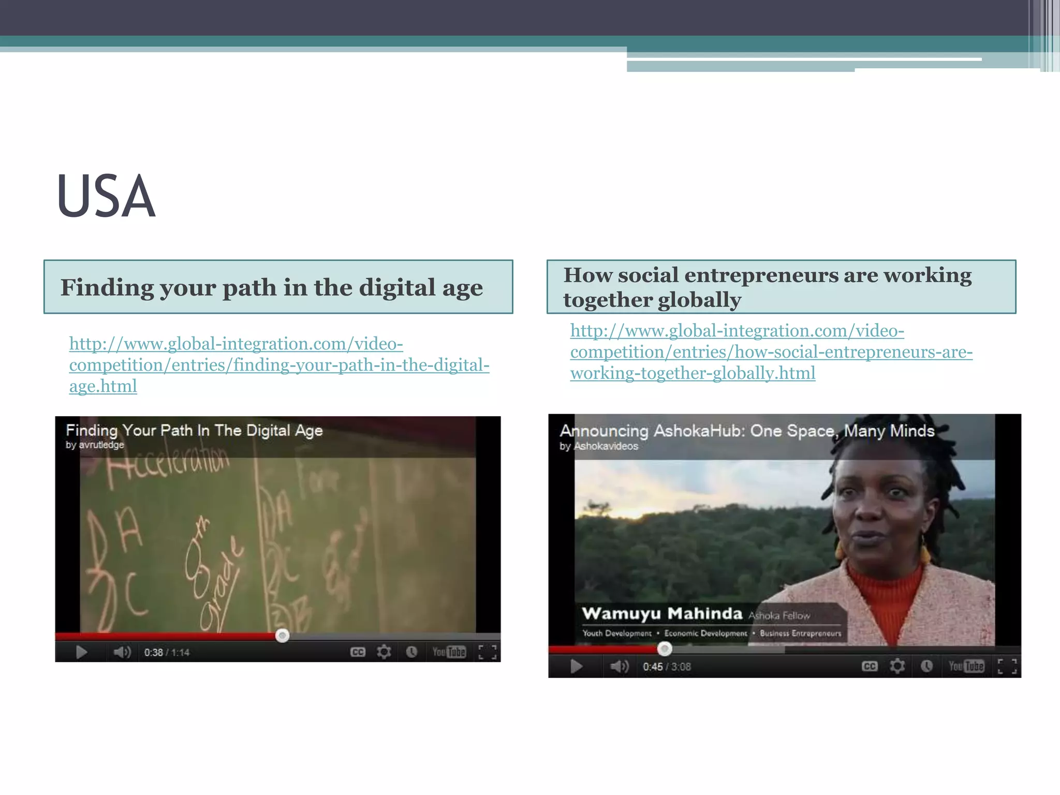Mute the left video volume speaker

(x=122, y=652)
